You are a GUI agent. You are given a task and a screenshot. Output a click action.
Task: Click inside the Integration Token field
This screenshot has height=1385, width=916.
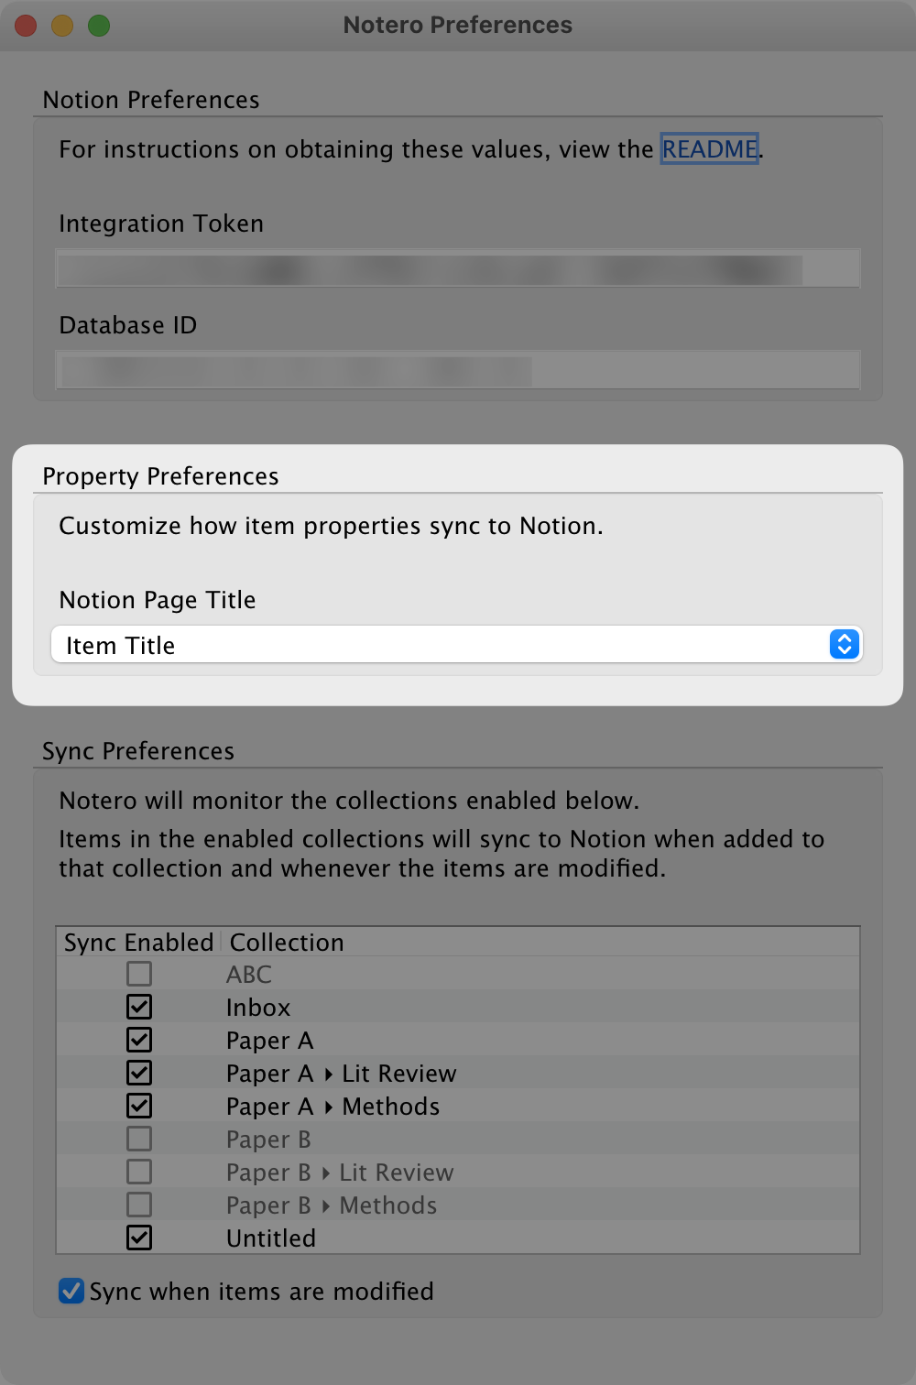(x=455, y=267)
